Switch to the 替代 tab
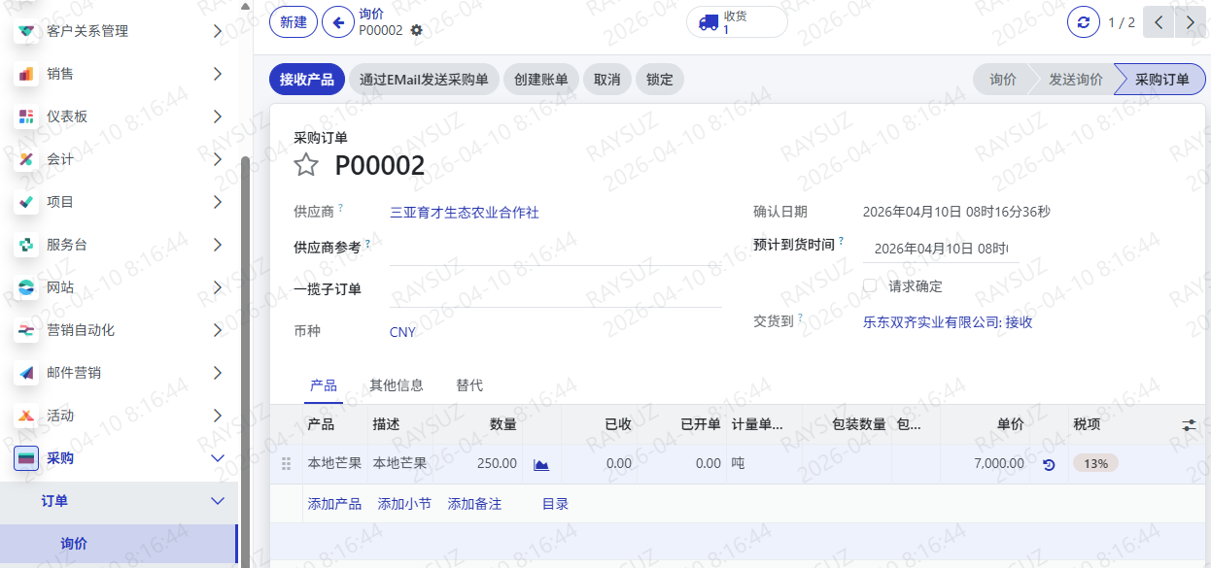The height and width of the screenshot is (568, 1211). coord(469,385)
